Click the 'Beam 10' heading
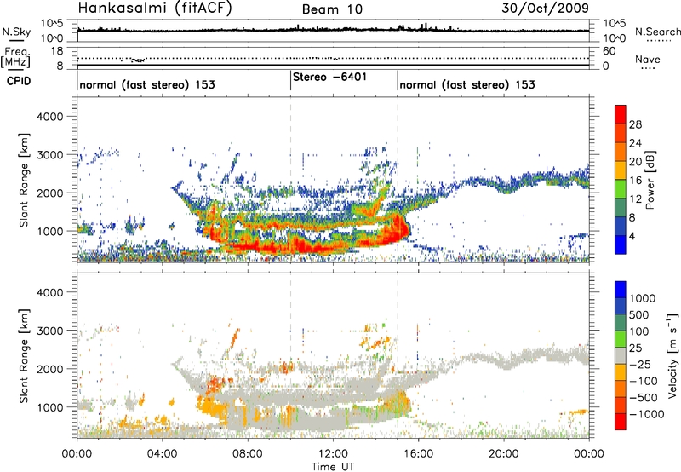This screenshot has width=681, height=472. tap(332, 9)
